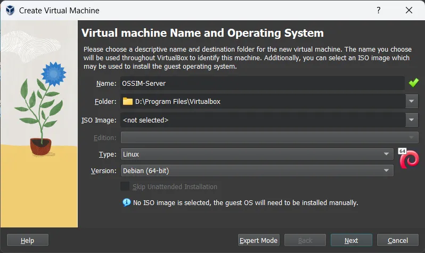Click the green checkmark beside Name field

[413, 83]
